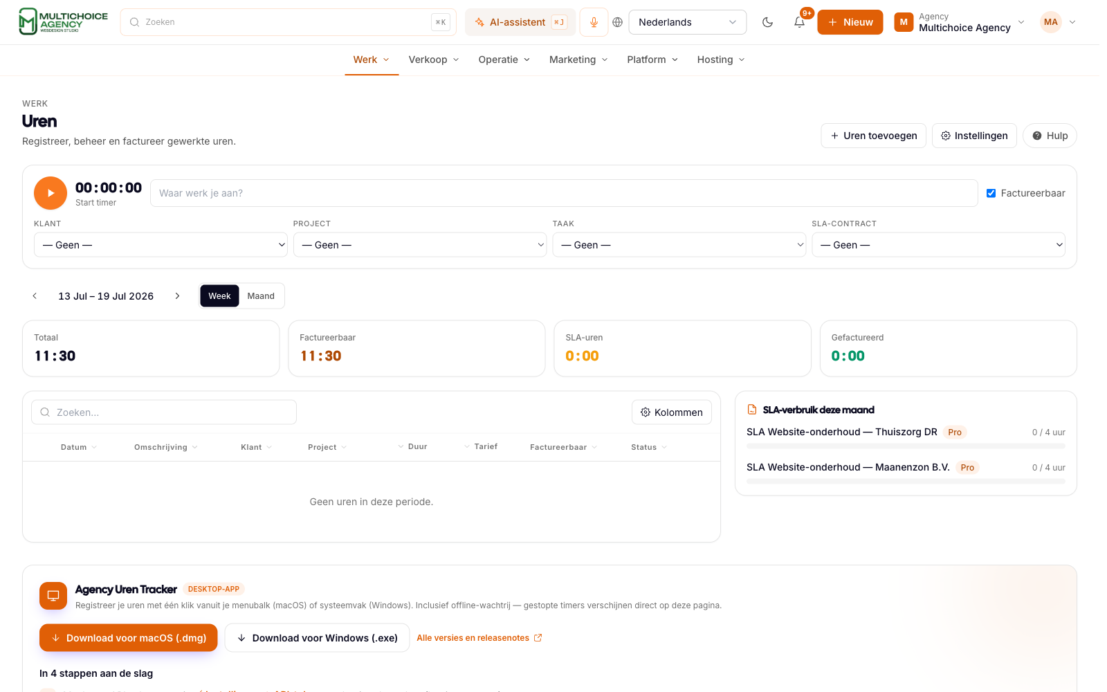Click the Hulp button
This screenshot has height=692, width=1107.
[x=1050, y=136]
